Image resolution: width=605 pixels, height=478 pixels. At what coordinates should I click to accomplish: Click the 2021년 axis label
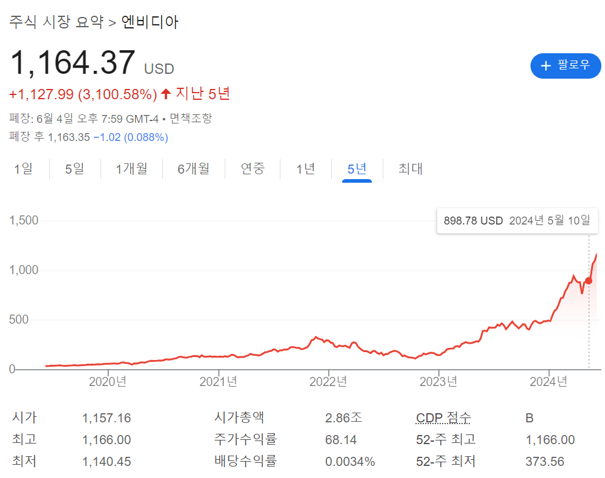tap(218, 382)
